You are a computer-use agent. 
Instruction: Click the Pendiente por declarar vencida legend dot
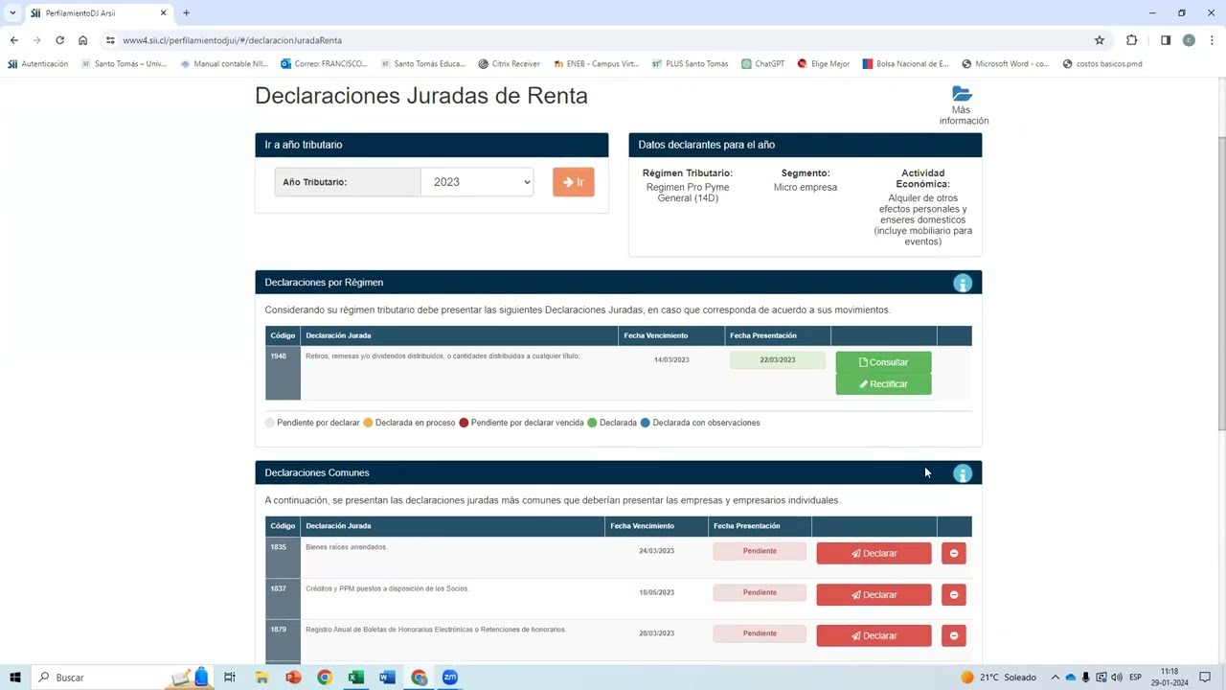point(464,423)
